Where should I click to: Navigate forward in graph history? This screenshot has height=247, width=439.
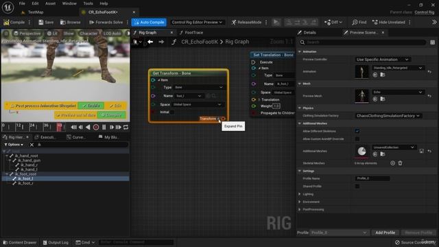pos(161,42)
